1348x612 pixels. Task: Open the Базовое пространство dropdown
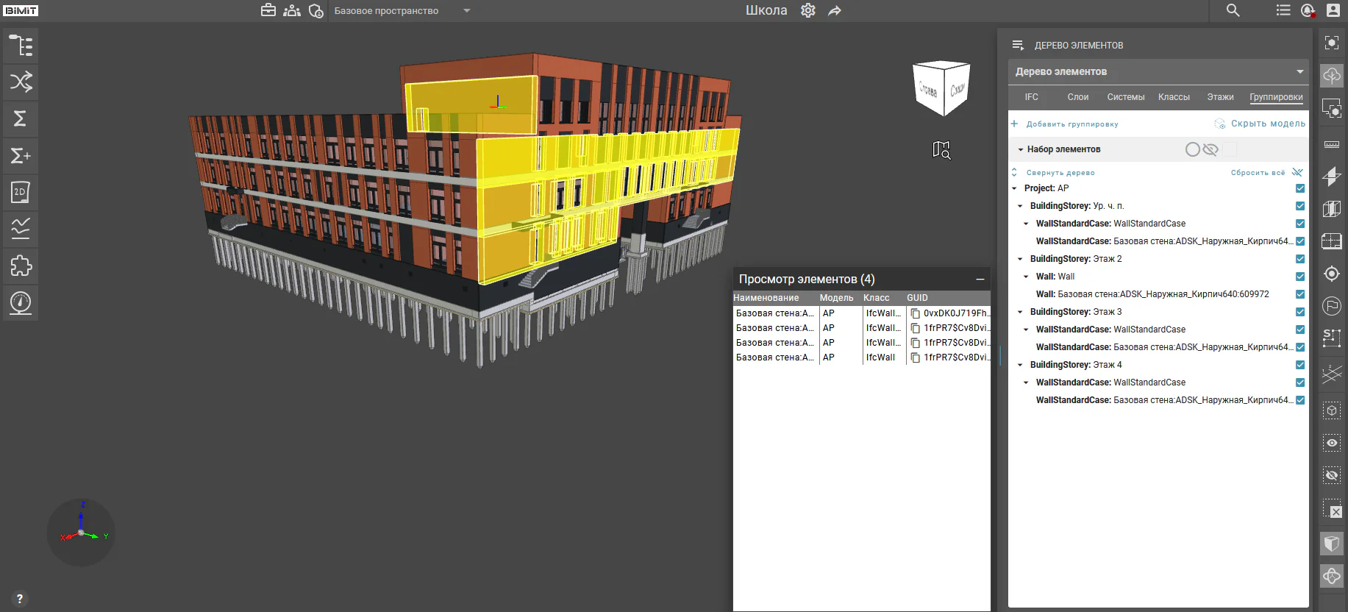tap(401, 10)
